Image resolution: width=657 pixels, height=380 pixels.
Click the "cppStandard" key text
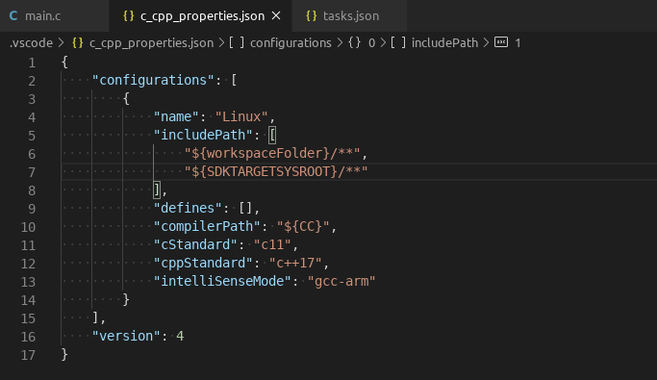pos(203,263)
